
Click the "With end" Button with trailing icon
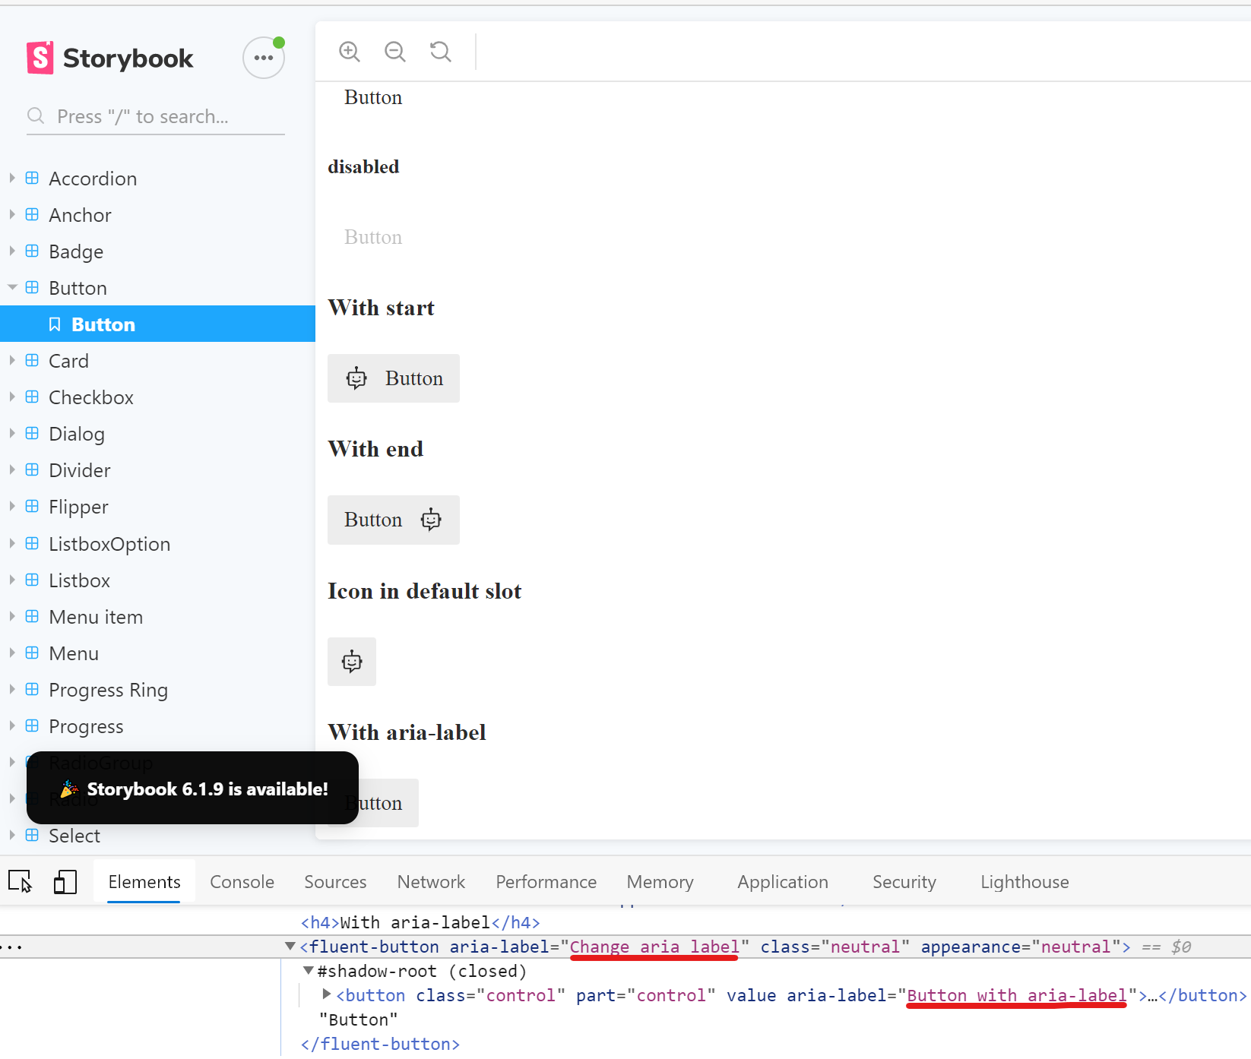pos(394,520)
